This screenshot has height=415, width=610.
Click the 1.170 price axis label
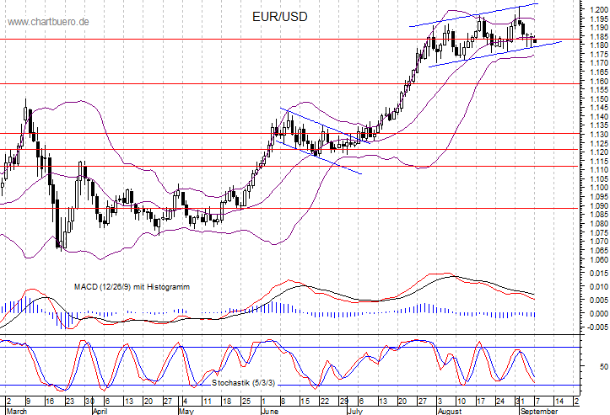coord(599,62)
